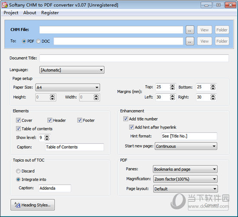238x217 pixels.
Task: Maximize the converter window
Action: (218, 5)
